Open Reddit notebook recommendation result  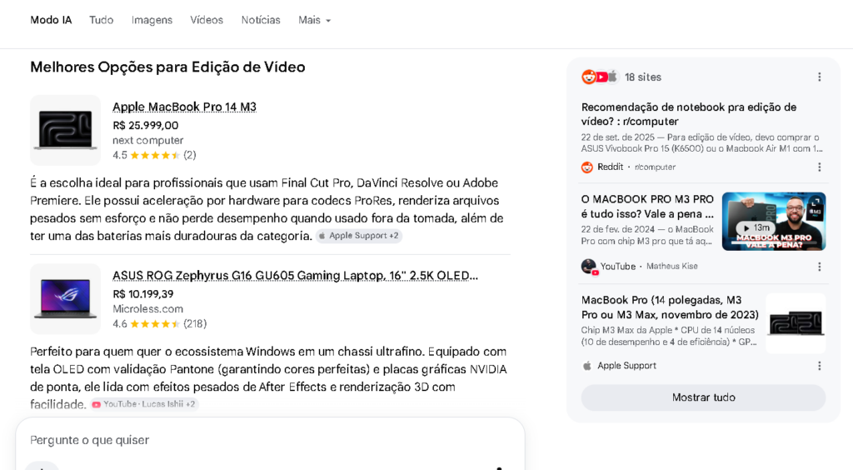[689, 114]
